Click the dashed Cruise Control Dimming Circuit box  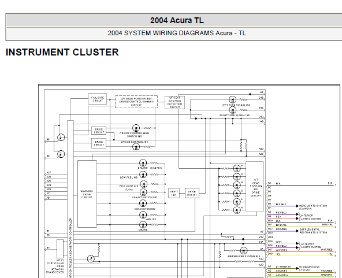pos(136,102)
